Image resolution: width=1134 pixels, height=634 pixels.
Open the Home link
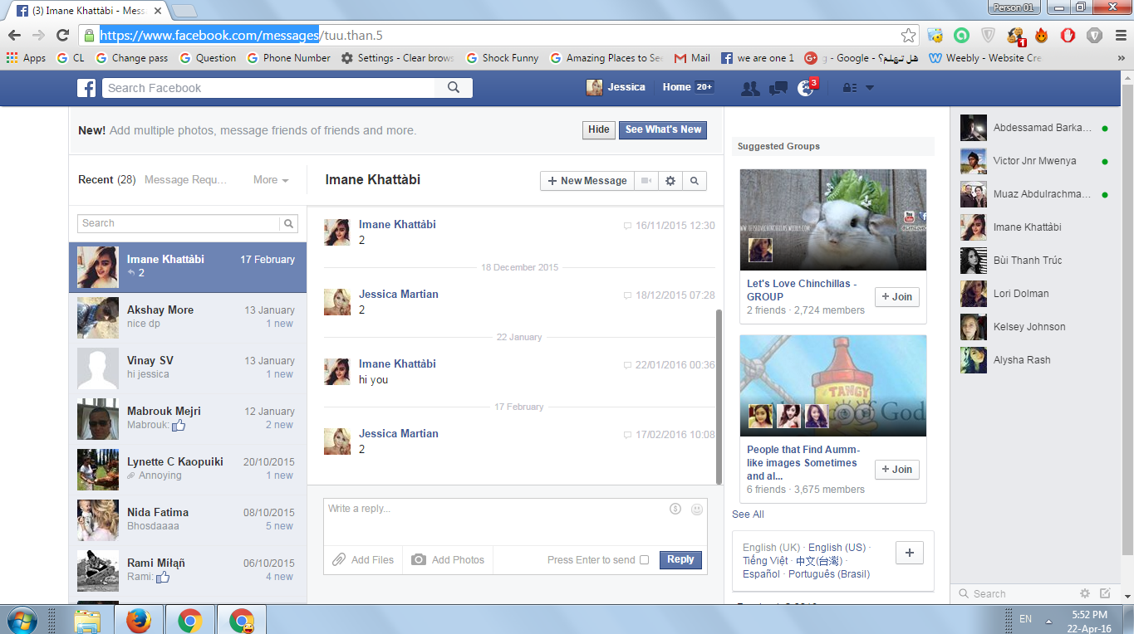(x=676, y=87)
